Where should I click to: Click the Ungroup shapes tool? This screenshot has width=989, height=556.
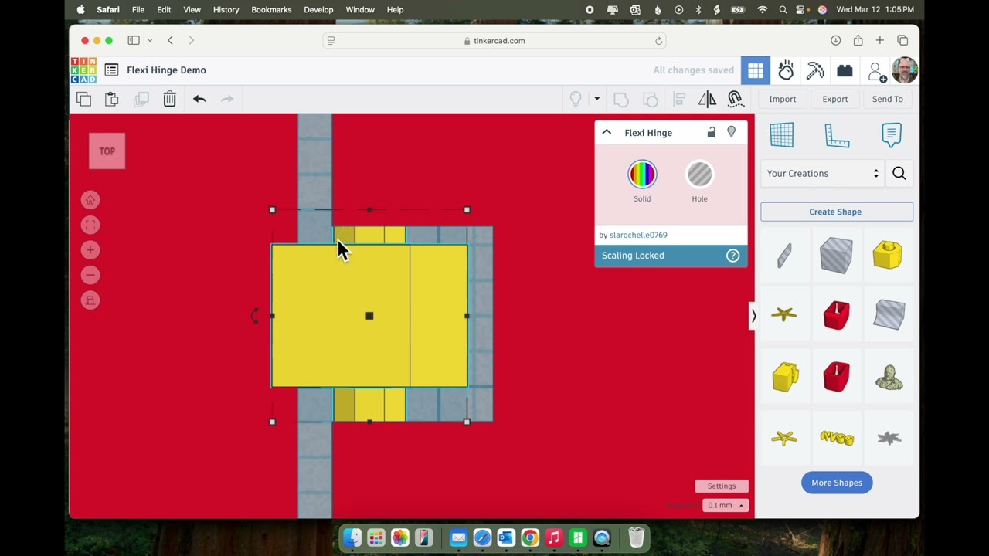(650, 99)
